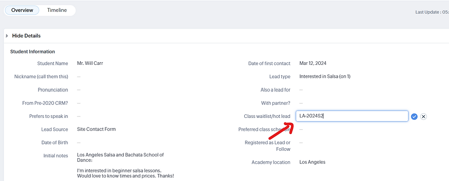
Task: Click the empty Also a lead for value
Action: (301, 90)
